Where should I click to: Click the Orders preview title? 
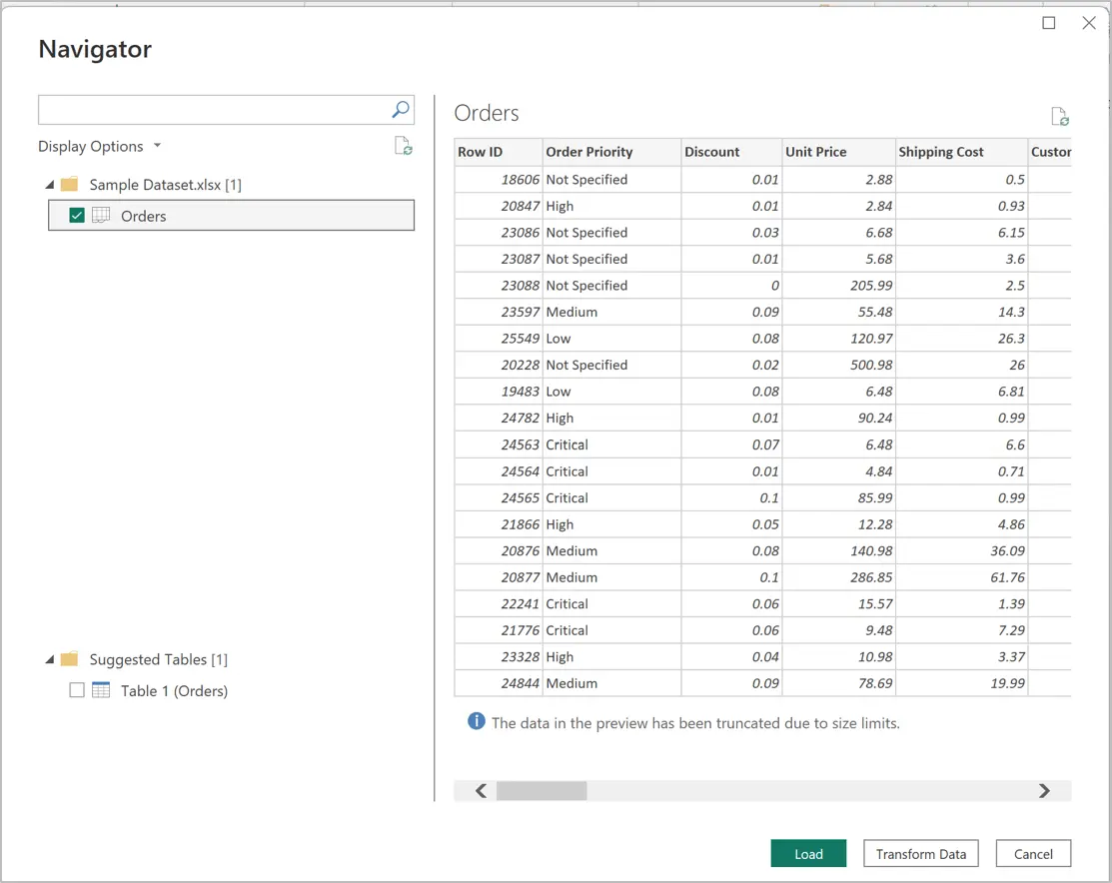tap(487, 113)
